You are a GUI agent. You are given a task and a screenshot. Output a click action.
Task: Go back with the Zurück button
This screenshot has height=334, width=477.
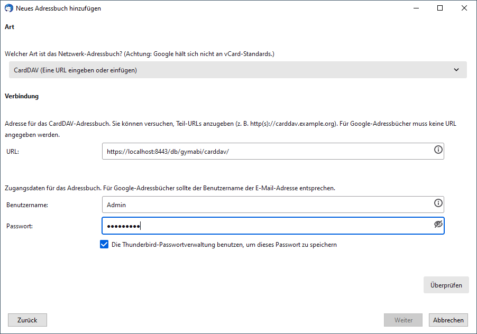tap(27, 320)
